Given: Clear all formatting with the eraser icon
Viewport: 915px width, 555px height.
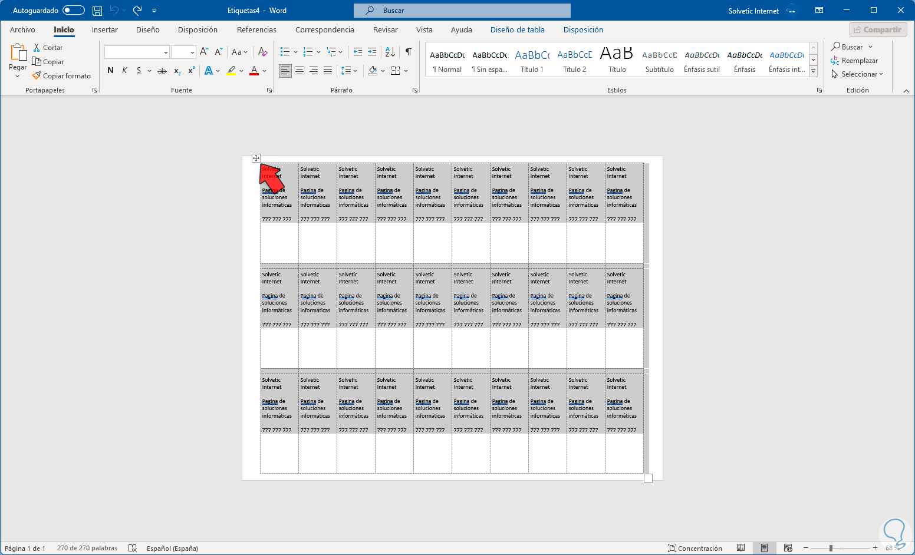Looking at the screenshot, I should pyautogui.click(x=263, y=52).
